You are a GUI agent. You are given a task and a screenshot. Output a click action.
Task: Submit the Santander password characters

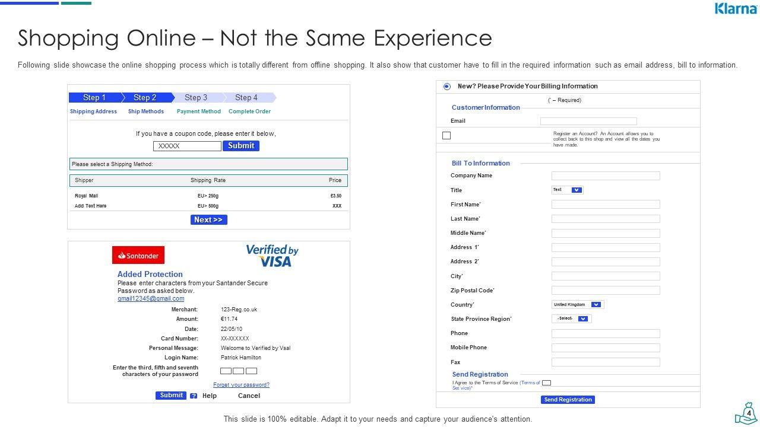tap(171, 396)
